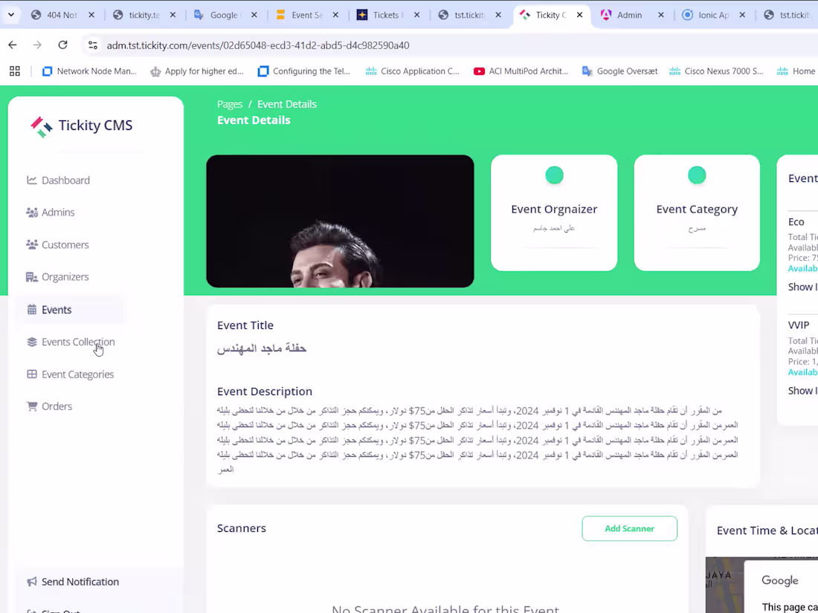The height and width of the screenshot is (613, 818).
Task: Reload the page with browser refresh icon
Action: [x=62, y=45]
